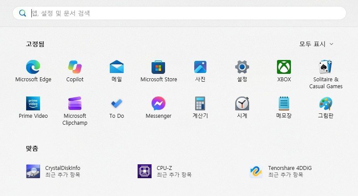This screenshot has width=358, height=196.
Task: Open Microsoft Clipchamp
Action: tap(75, 103)
